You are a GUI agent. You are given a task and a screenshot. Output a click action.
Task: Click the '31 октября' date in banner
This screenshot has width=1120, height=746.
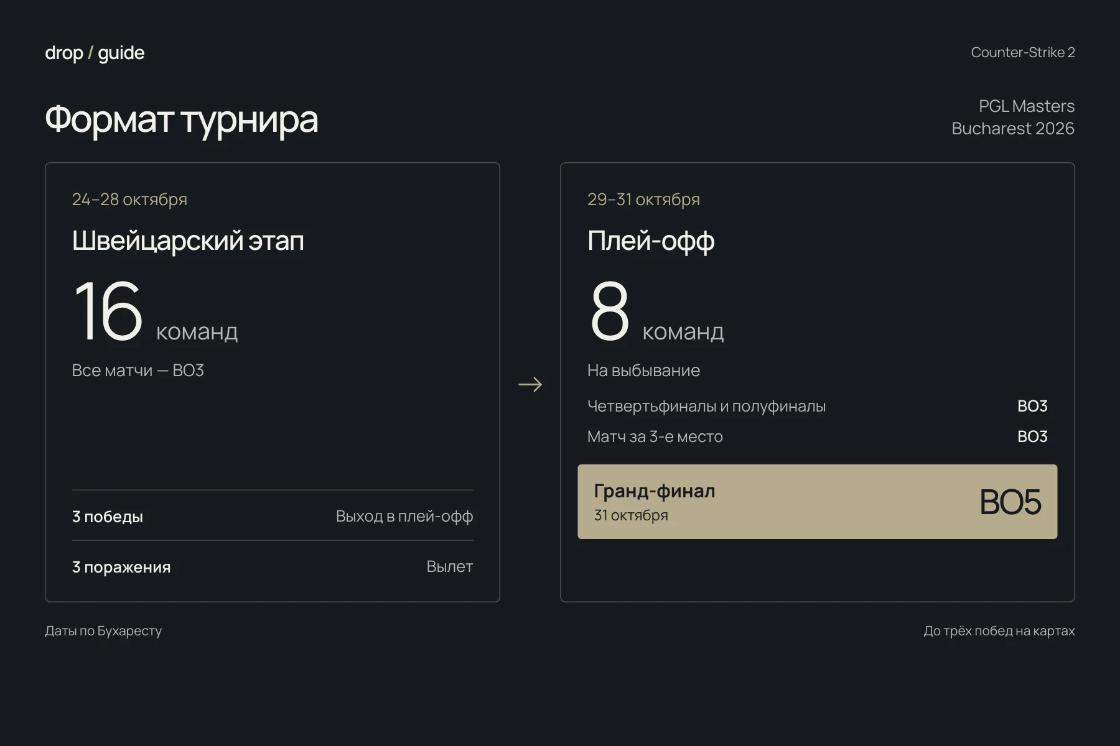(x=631, y=515)
